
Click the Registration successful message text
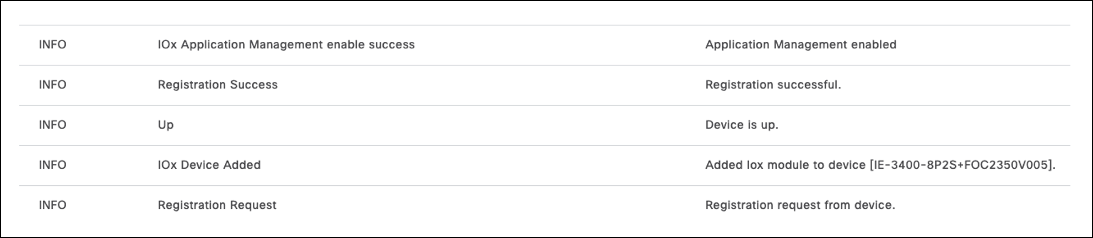coord(773,85)
